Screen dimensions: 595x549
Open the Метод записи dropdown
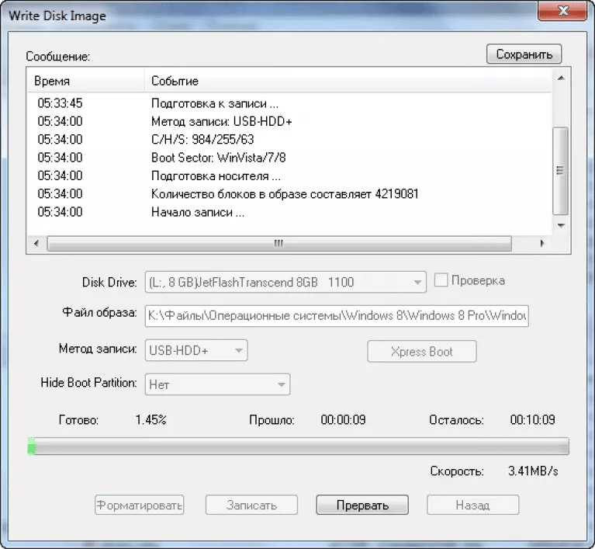click(x=196, y=350)
